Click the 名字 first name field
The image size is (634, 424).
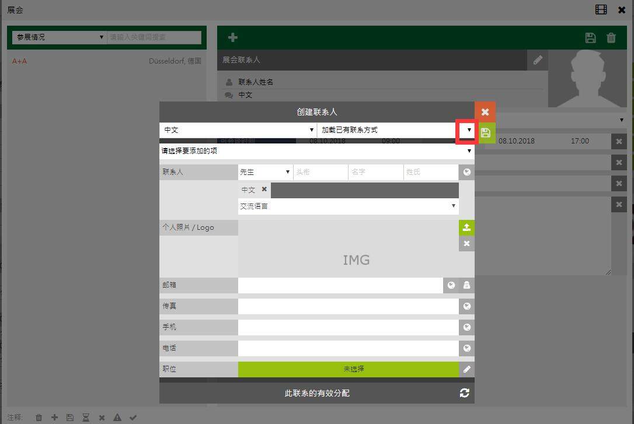point(375,172)
